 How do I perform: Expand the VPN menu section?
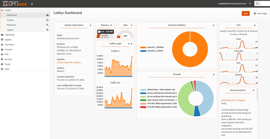tap(25, 54)
